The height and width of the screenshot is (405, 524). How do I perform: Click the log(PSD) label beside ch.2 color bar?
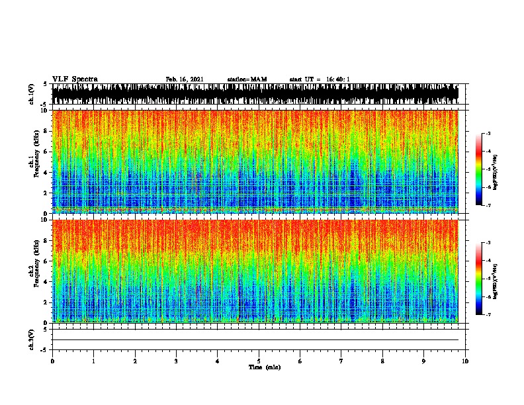point(496,281)
